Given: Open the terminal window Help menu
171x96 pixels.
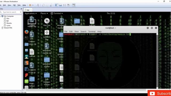Looking at the screenshot, I should tap(99, 31).
